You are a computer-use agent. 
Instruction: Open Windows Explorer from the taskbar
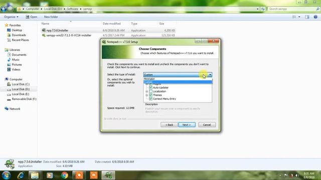[35, 175]
